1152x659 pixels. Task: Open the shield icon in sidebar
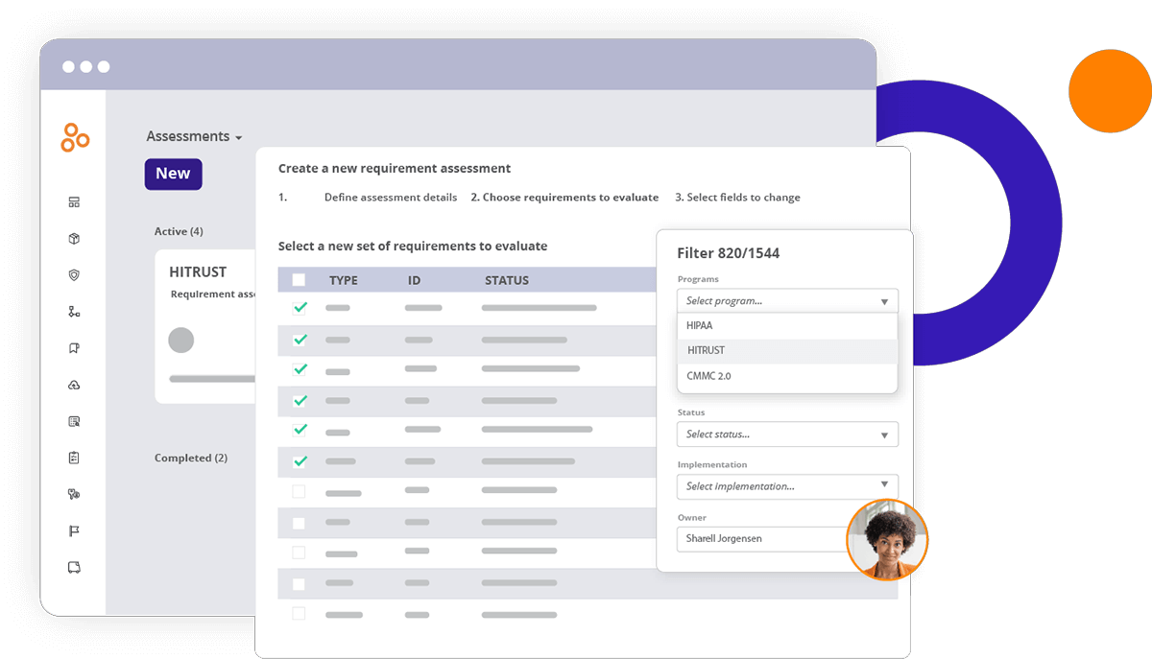(x=74, y=275)
